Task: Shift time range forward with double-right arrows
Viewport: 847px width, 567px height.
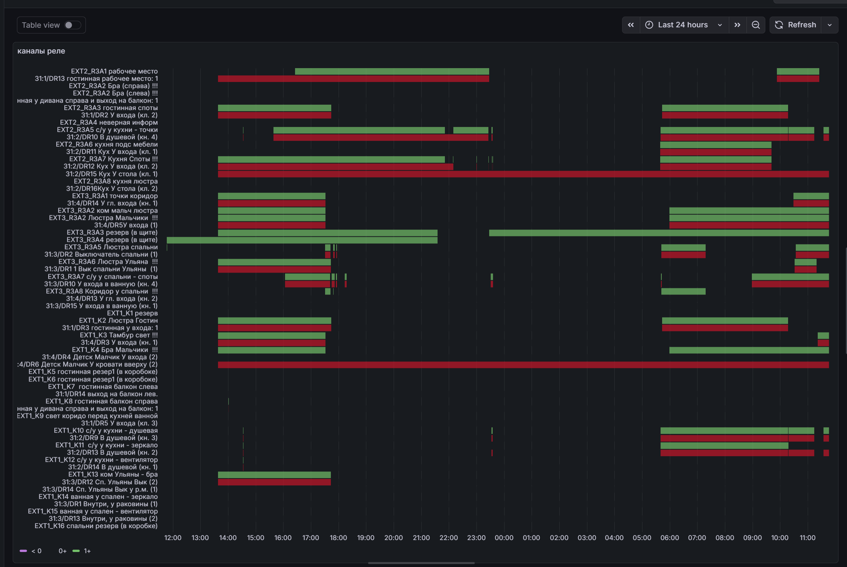Action: [737, 25]
